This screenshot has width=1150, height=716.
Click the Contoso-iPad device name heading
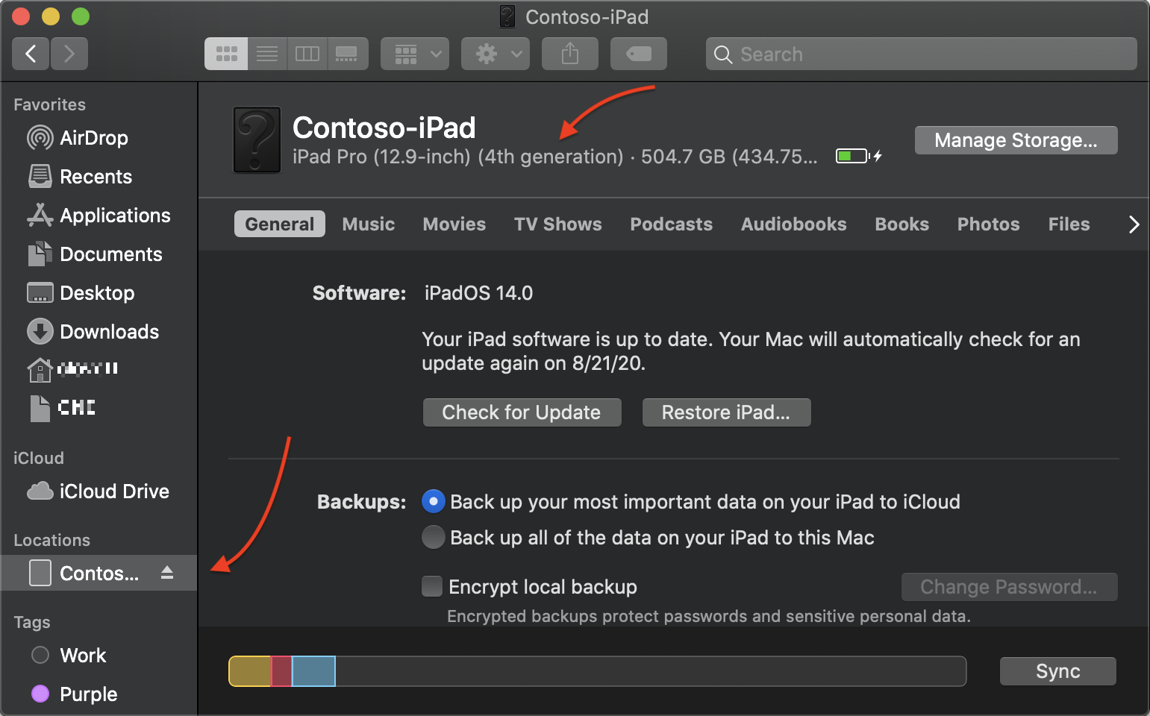(384, 128)
